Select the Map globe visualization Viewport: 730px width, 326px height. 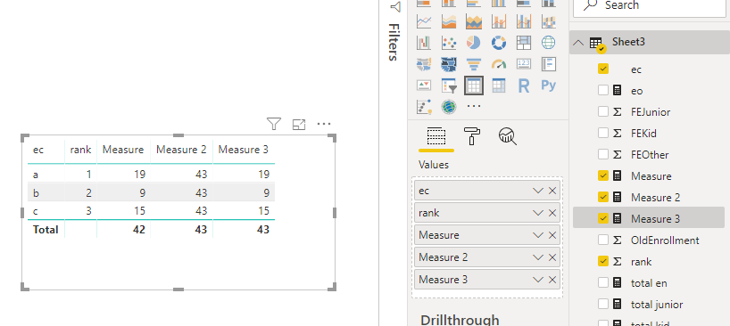[x=549, y=43]
